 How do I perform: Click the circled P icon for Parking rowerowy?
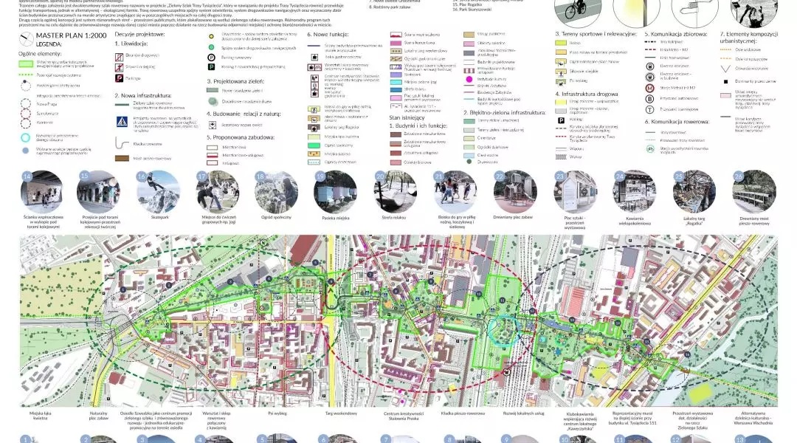click(212, 58)
